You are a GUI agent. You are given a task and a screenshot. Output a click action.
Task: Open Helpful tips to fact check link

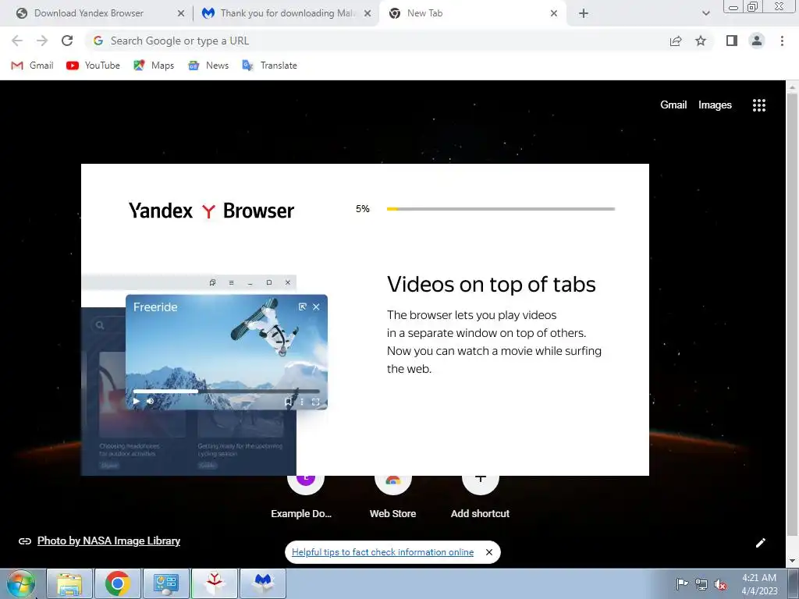click(382, 552)
